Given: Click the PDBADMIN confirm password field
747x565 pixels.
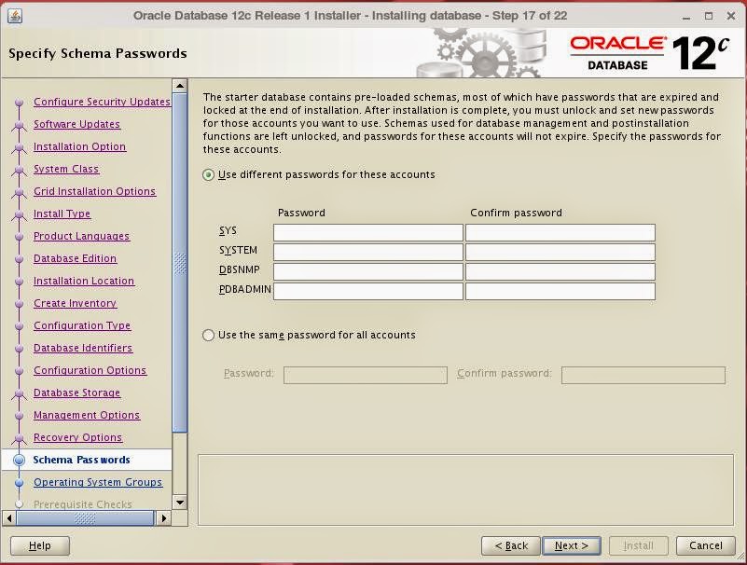Looking at the screenshot, I should tap(560, 291).
